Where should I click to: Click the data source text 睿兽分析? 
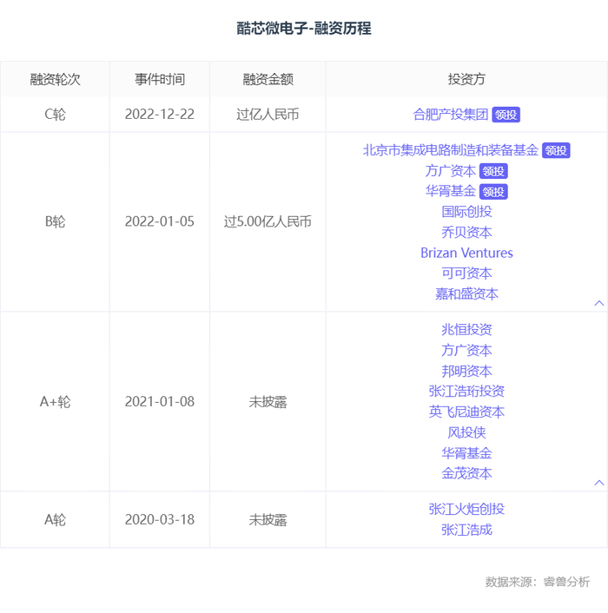pyautogui.click(x=566, y=582)
